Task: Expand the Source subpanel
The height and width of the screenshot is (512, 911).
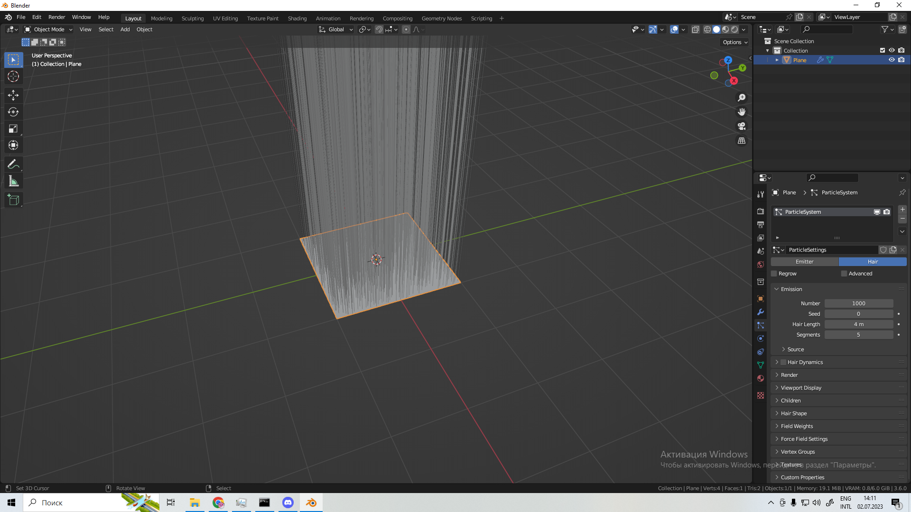Action: point(796,349)
